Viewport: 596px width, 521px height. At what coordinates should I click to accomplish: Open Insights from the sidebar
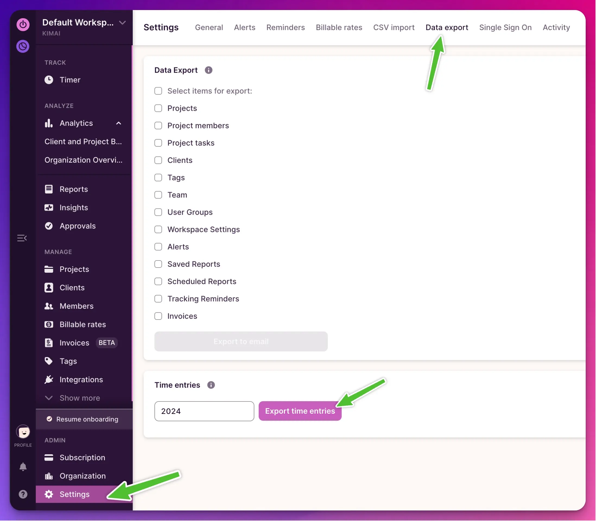[74, 208]
